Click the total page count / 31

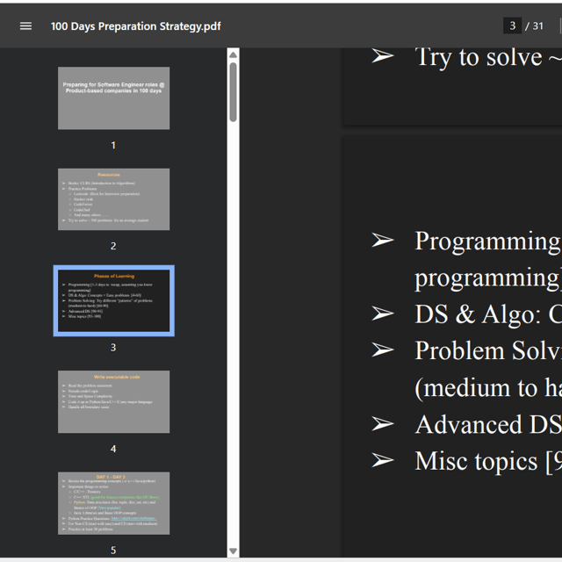(x=534, y=26)
